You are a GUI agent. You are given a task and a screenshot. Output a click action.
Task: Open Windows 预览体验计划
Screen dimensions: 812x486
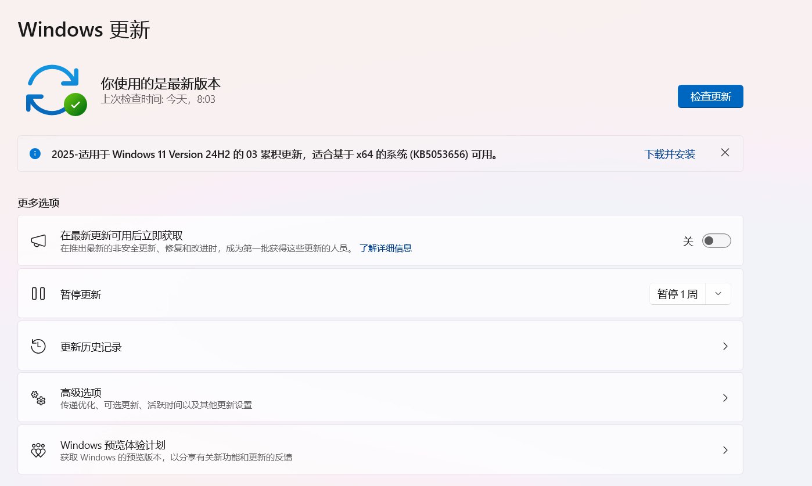click(380, 450)
